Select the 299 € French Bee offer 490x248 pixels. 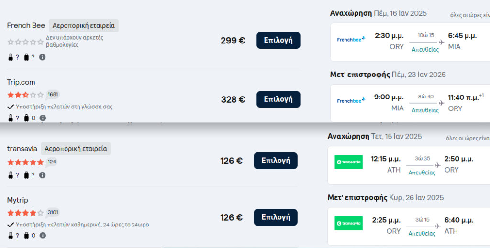pos(278,40)
